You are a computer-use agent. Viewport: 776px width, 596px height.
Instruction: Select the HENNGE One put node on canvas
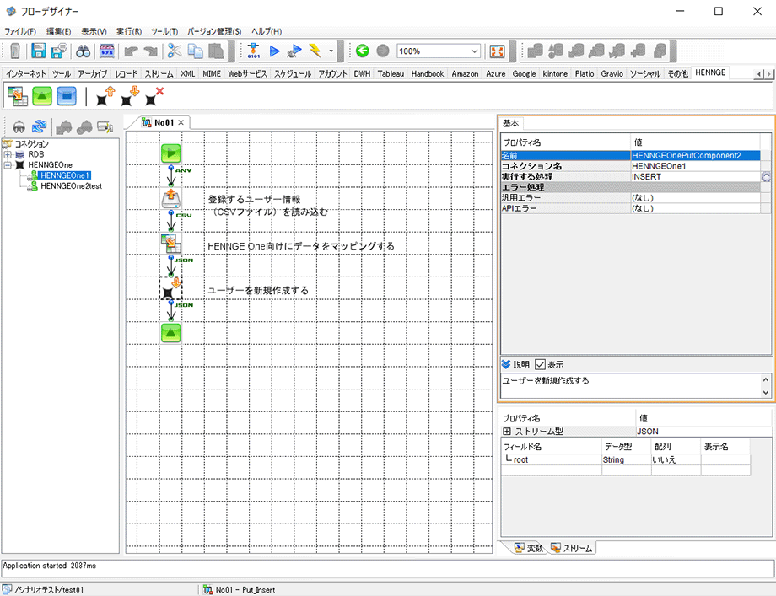(170, 287)
